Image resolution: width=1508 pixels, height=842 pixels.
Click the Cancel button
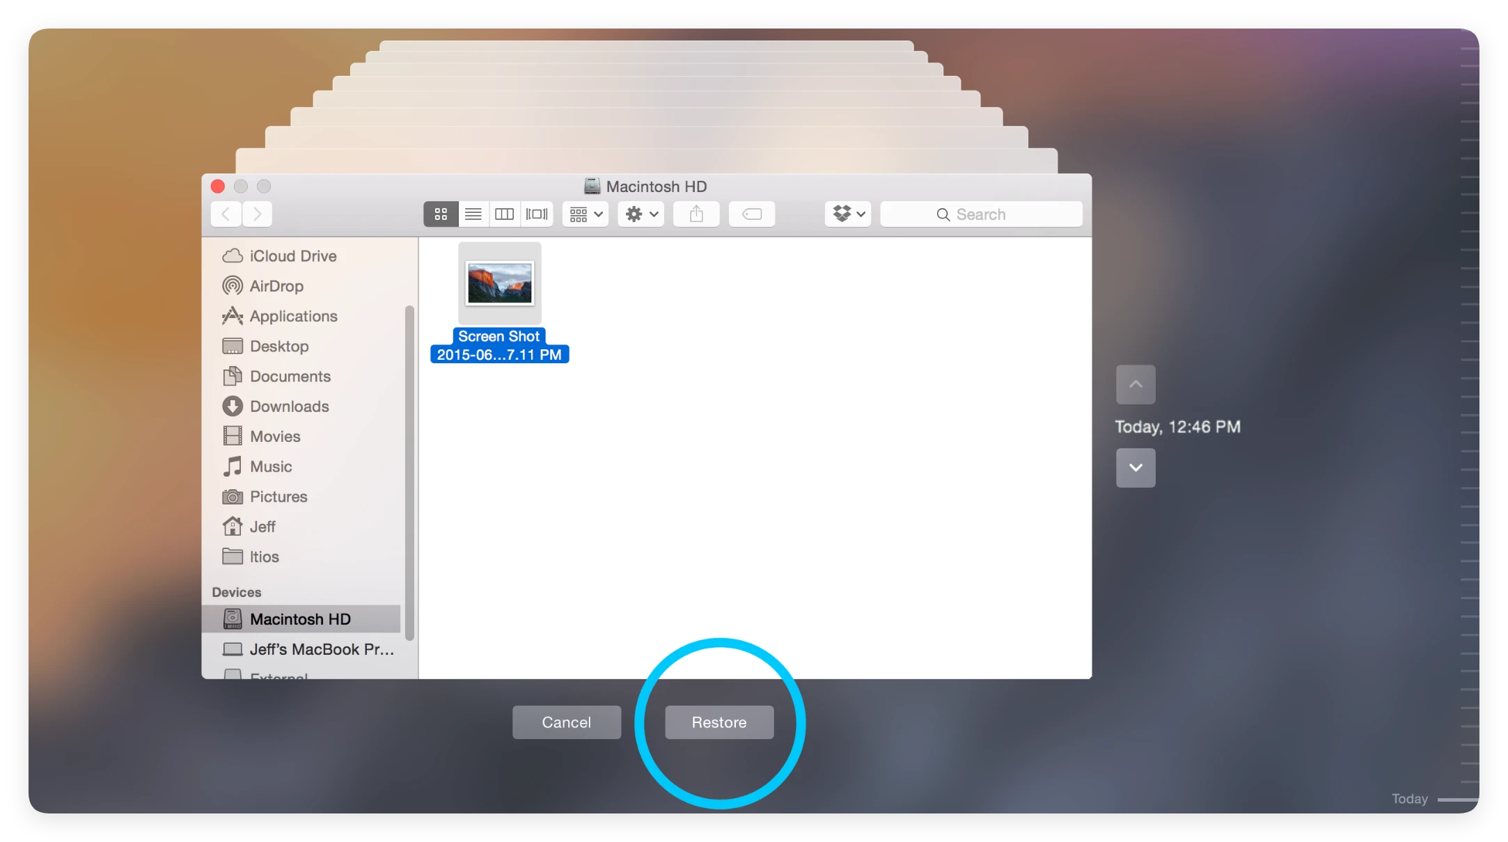point(567,722)
